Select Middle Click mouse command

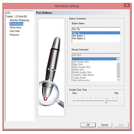pyautogui.click(x=94, y=70)
